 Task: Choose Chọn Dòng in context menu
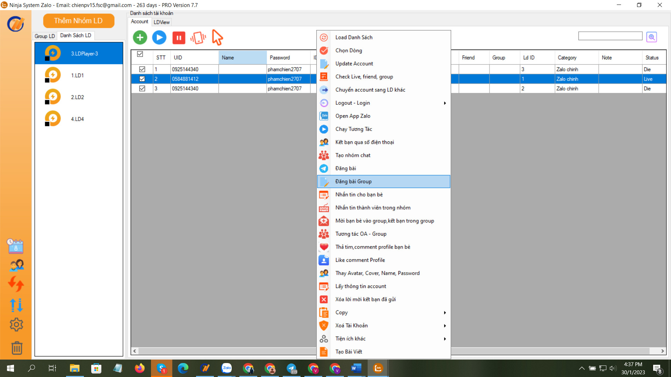384,51
